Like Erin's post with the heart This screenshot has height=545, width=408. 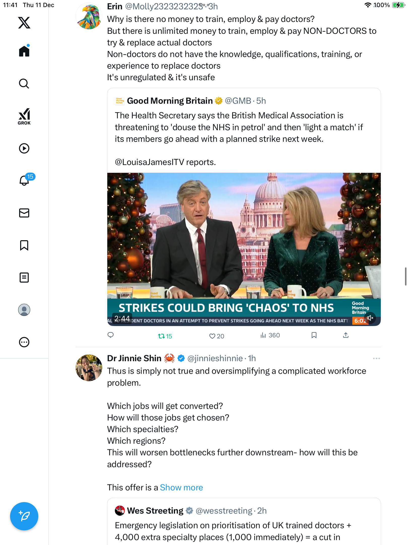pyautogui.click(x=217, y=336)
